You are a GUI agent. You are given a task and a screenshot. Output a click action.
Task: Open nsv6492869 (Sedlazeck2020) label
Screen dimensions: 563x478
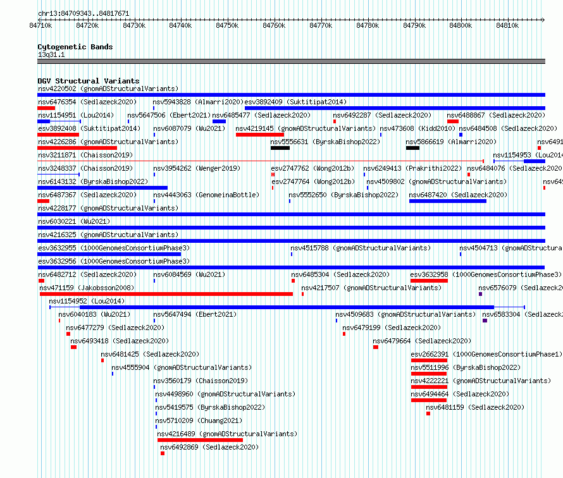209,447
